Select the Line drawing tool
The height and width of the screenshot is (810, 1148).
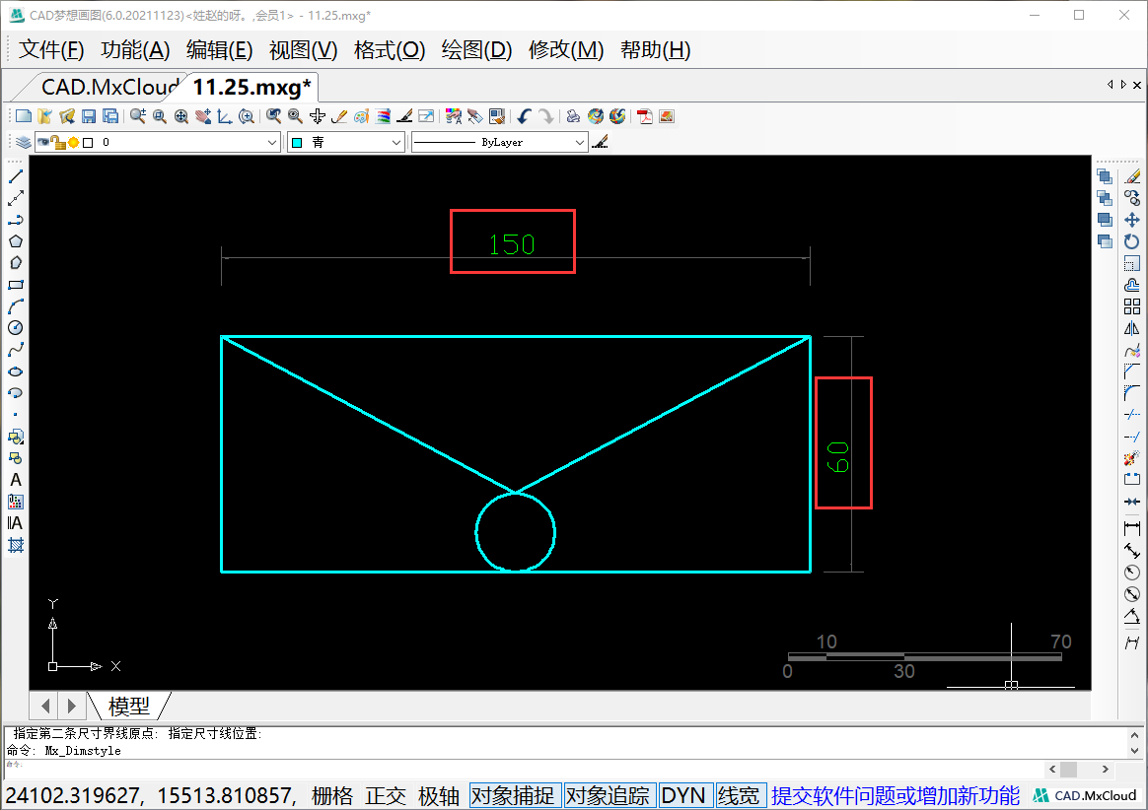(x=16, y=176)
